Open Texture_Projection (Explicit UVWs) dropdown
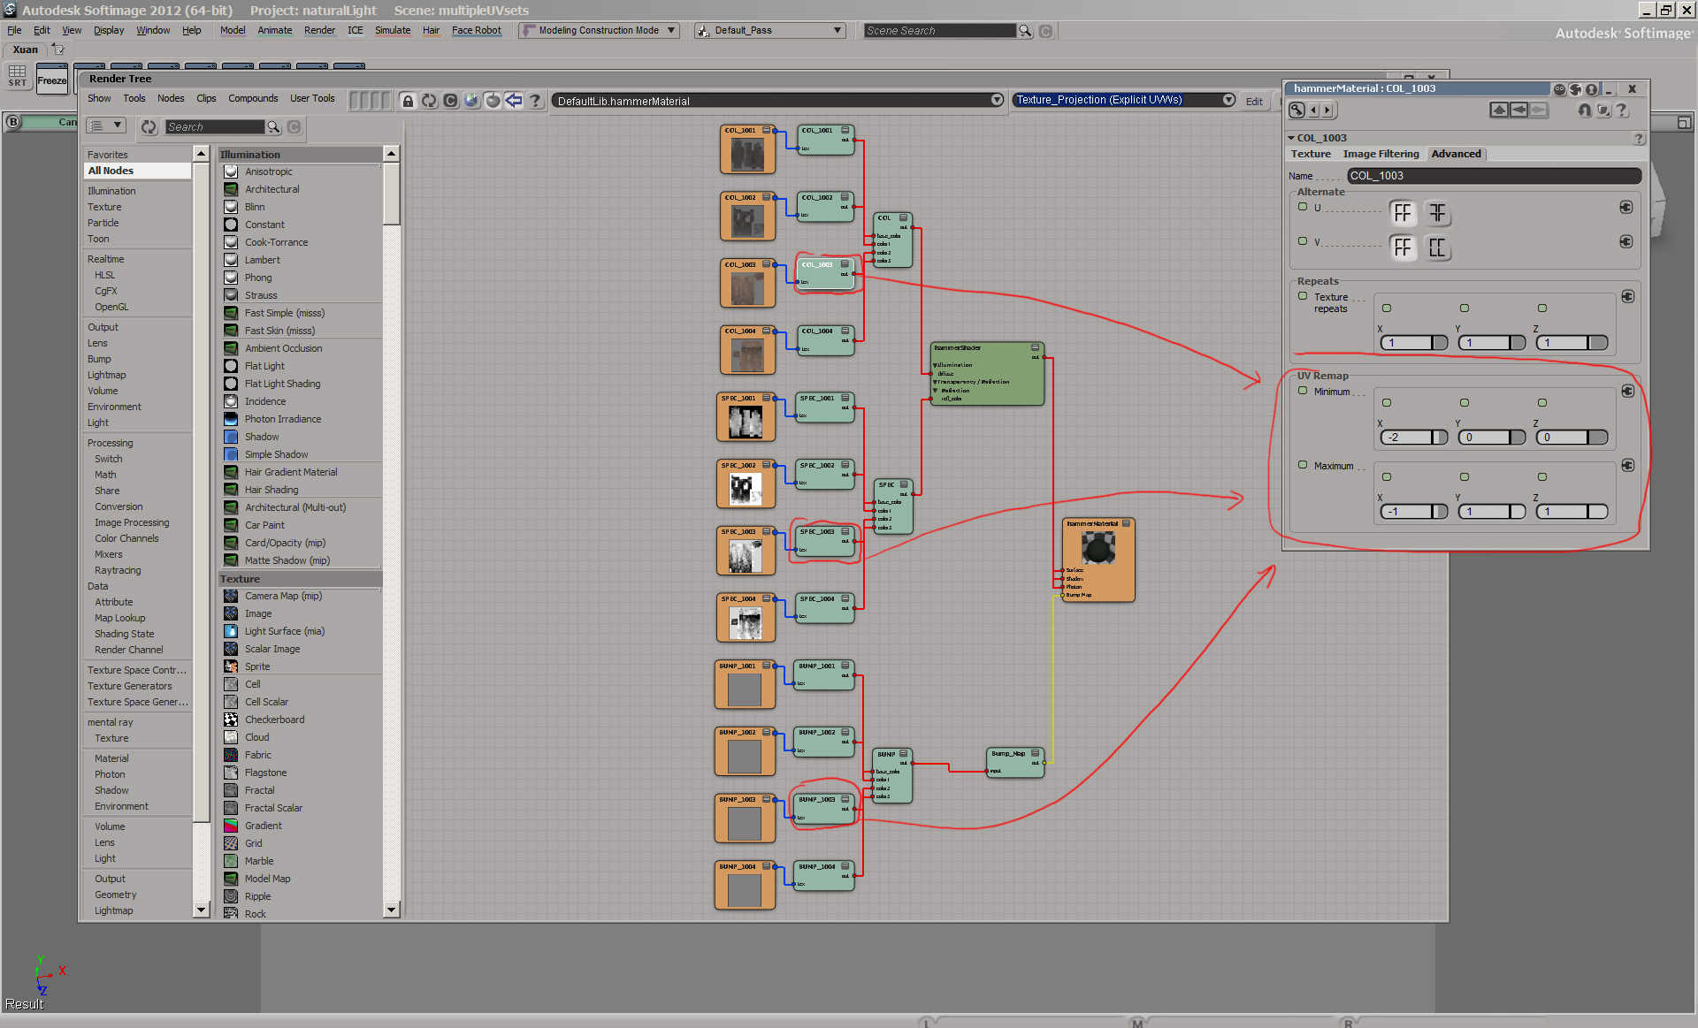 [x=1228, y=100]
